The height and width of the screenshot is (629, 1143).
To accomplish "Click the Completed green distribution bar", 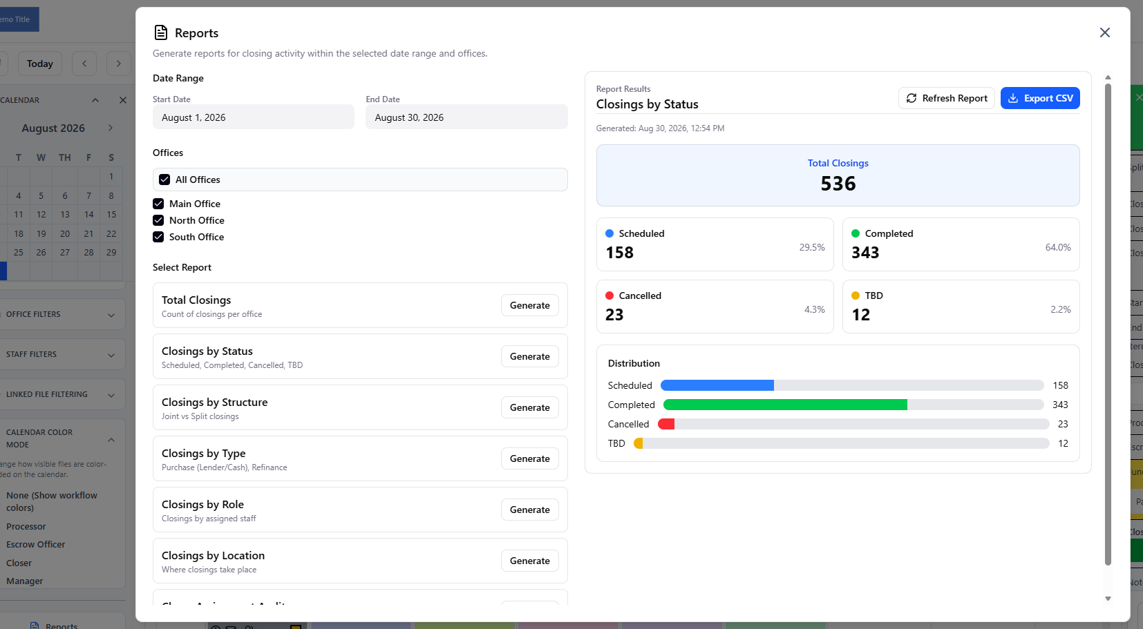I will (x=785, y=405).
